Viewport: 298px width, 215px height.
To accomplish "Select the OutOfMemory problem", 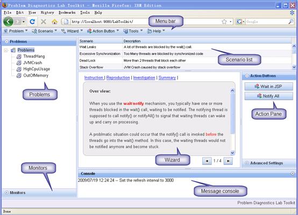I will (x=36, y=75).
